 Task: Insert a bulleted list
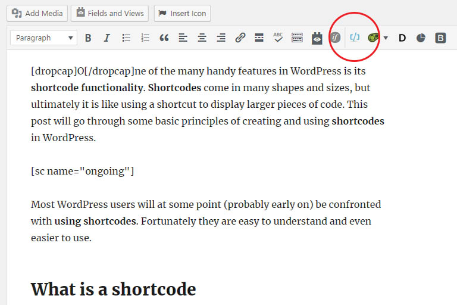point(126,38)
